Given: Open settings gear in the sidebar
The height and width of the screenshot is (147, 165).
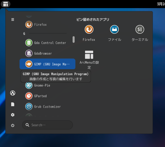Looking at the screenshot, I should 13,115.
